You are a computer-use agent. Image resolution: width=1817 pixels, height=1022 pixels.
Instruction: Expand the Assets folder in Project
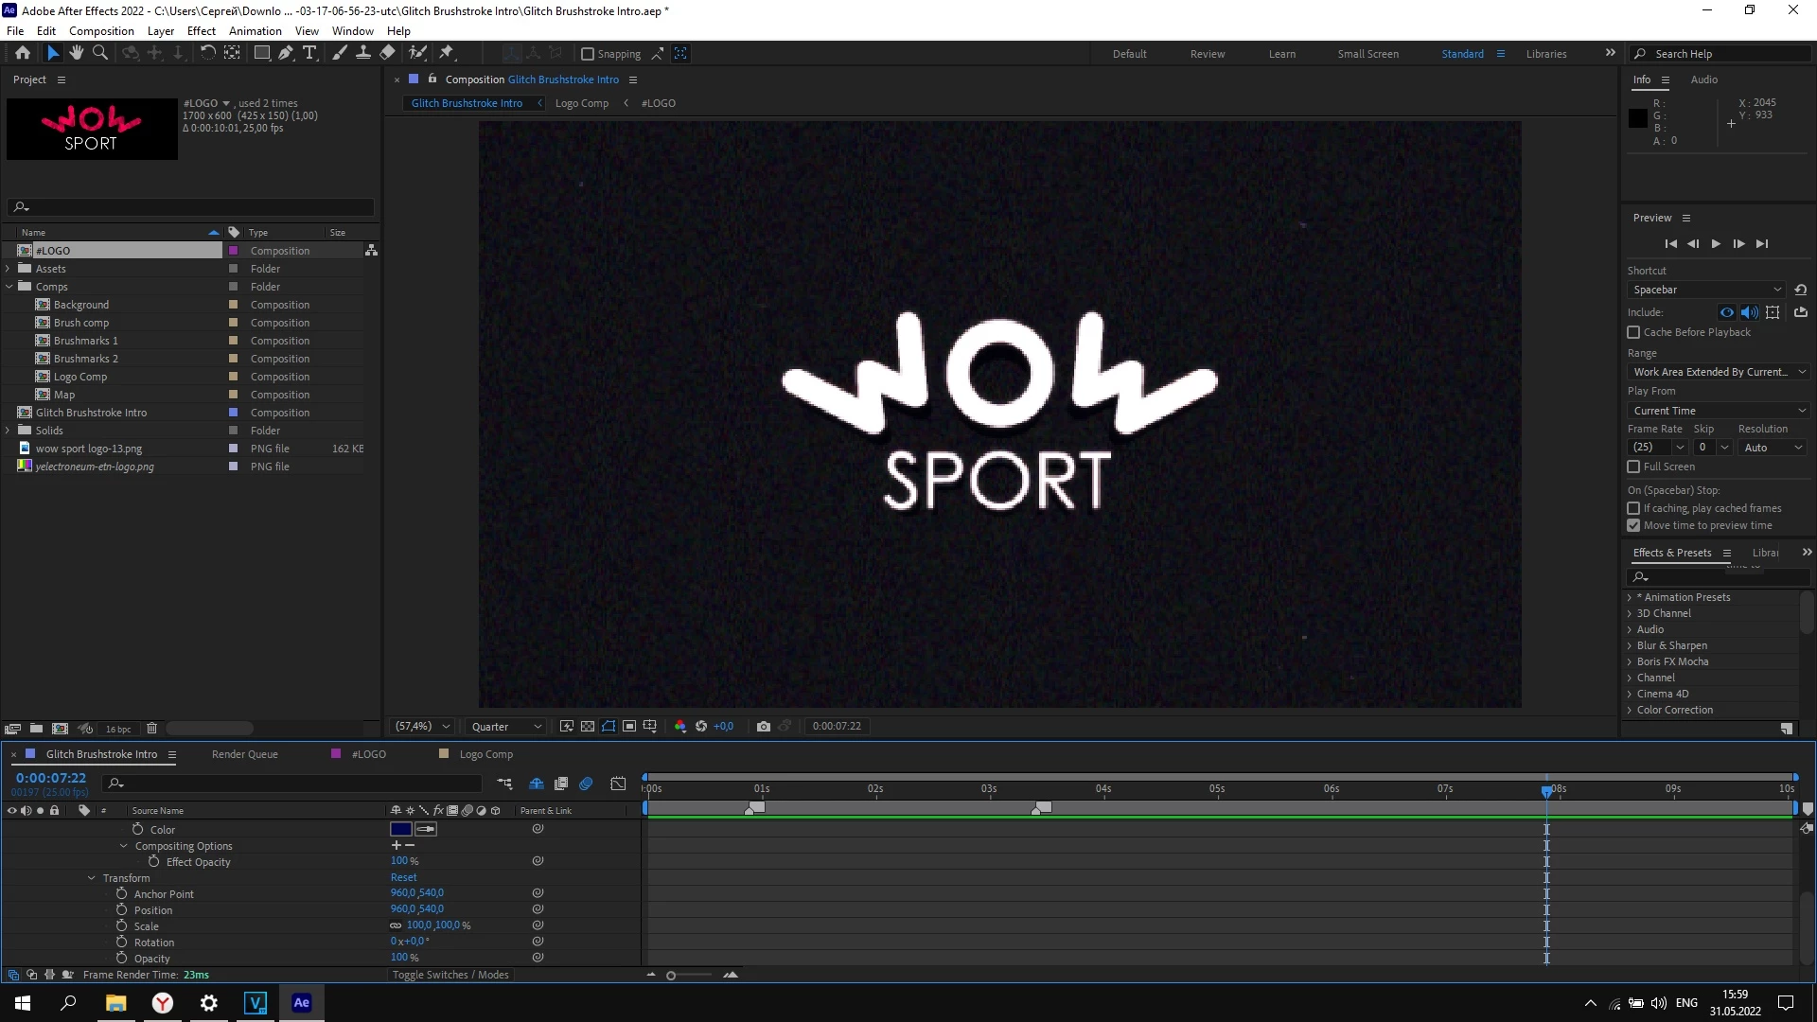pyautogui.click(x=9, y=269)
